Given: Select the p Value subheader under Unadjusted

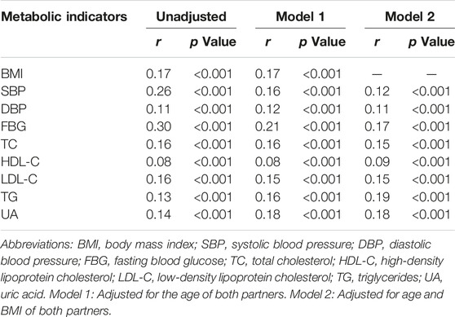Looking at the screenshot, I should 213,42.
